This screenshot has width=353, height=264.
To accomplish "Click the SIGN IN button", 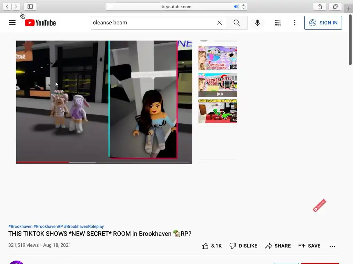I will point(323,23).
